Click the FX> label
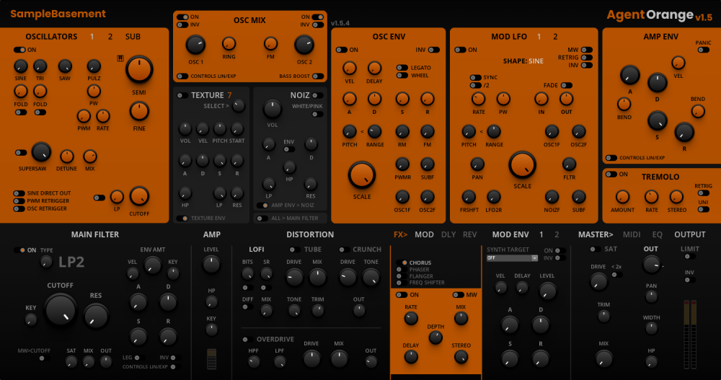This screenshot has width=721, height=380. tap(400, 234)
